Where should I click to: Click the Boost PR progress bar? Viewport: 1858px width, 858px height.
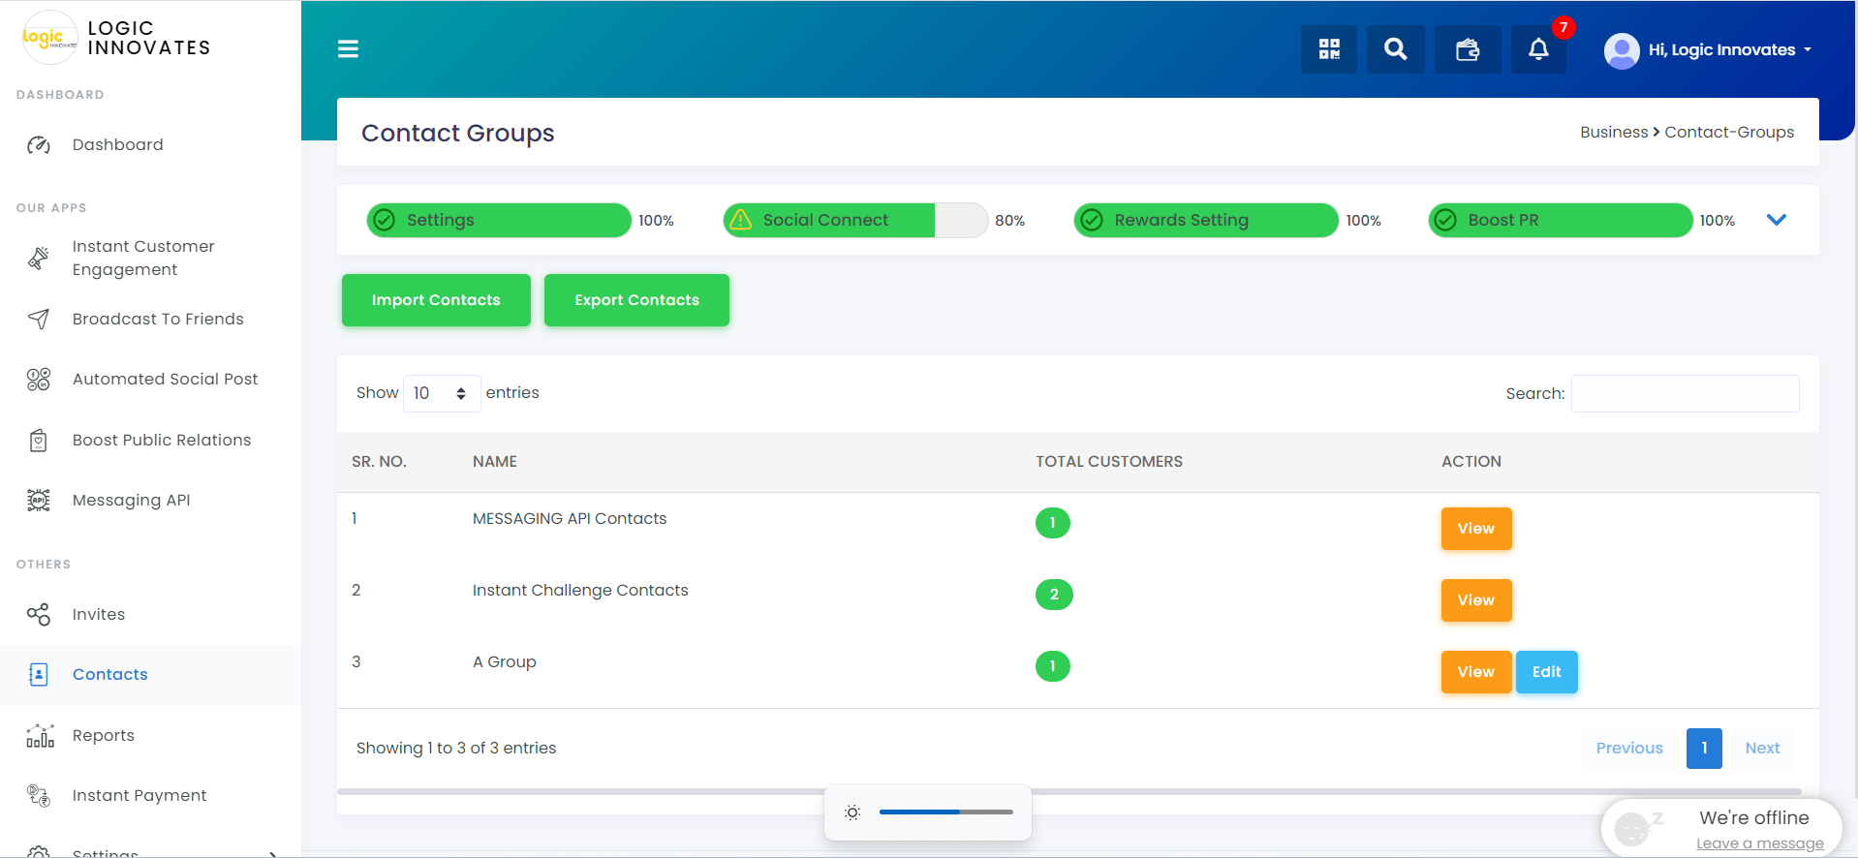(1561, 220)
